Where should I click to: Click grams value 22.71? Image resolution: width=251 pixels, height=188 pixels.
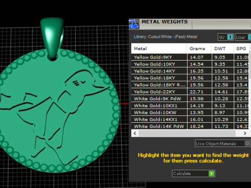point(197,92)
